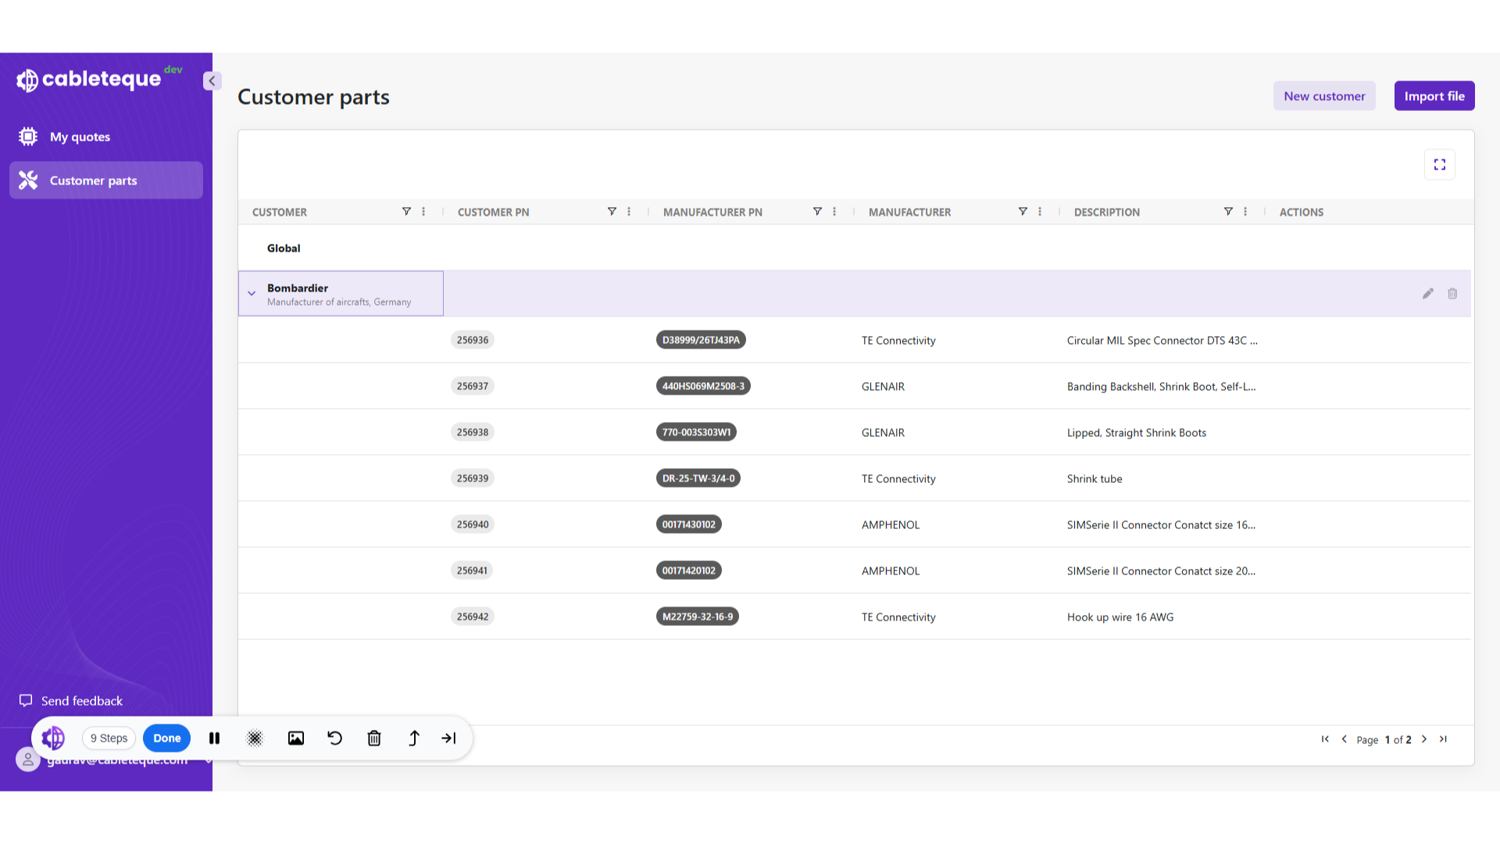Click the screenshot image icon in recorder bar

coord(295,738)
